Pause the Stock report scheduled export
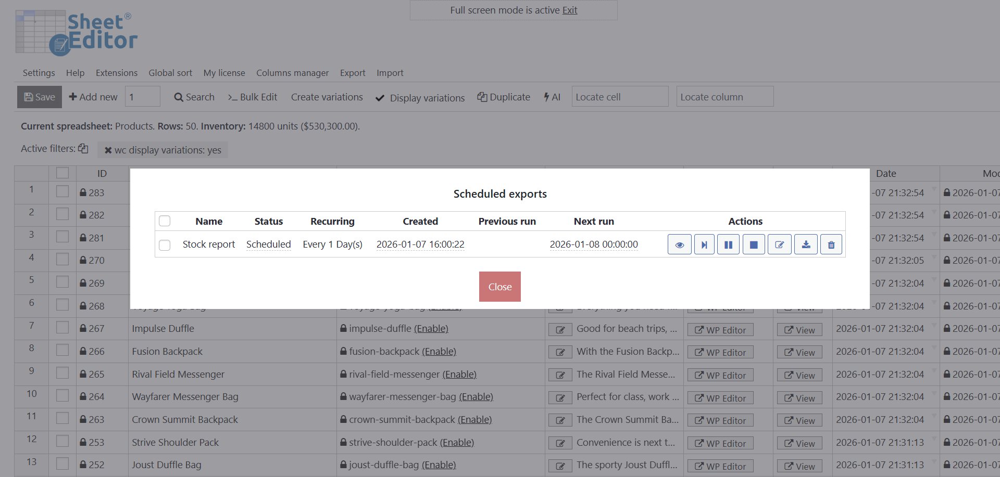1000x477 pixels. pos(728,244)
